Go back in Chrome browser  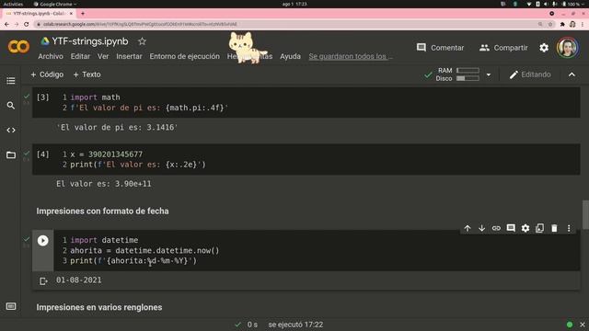point(6,24)
